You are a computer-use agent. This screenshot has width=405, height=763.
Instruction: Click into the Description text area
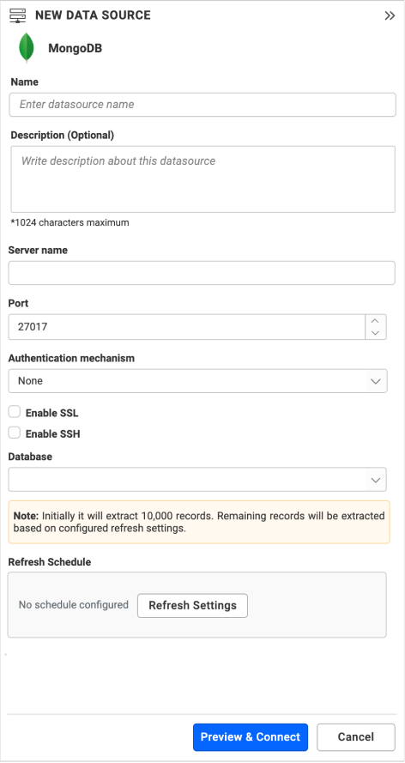click(x=202, y=179)
